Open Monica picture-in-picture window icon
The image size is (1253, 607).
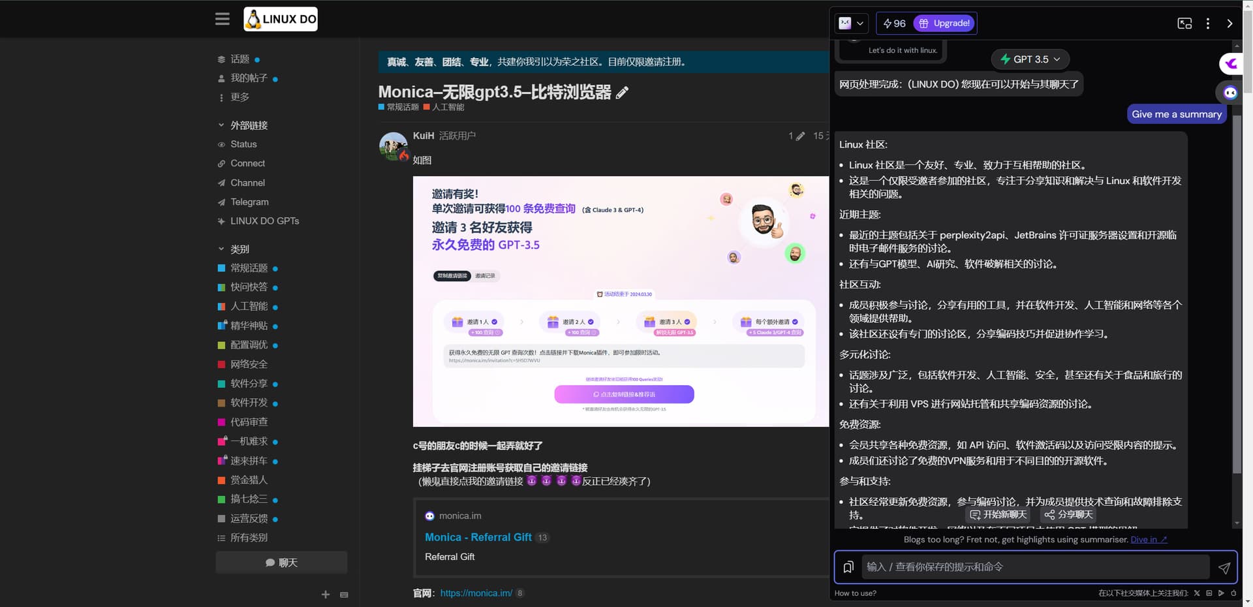(x=1184, y=23)
